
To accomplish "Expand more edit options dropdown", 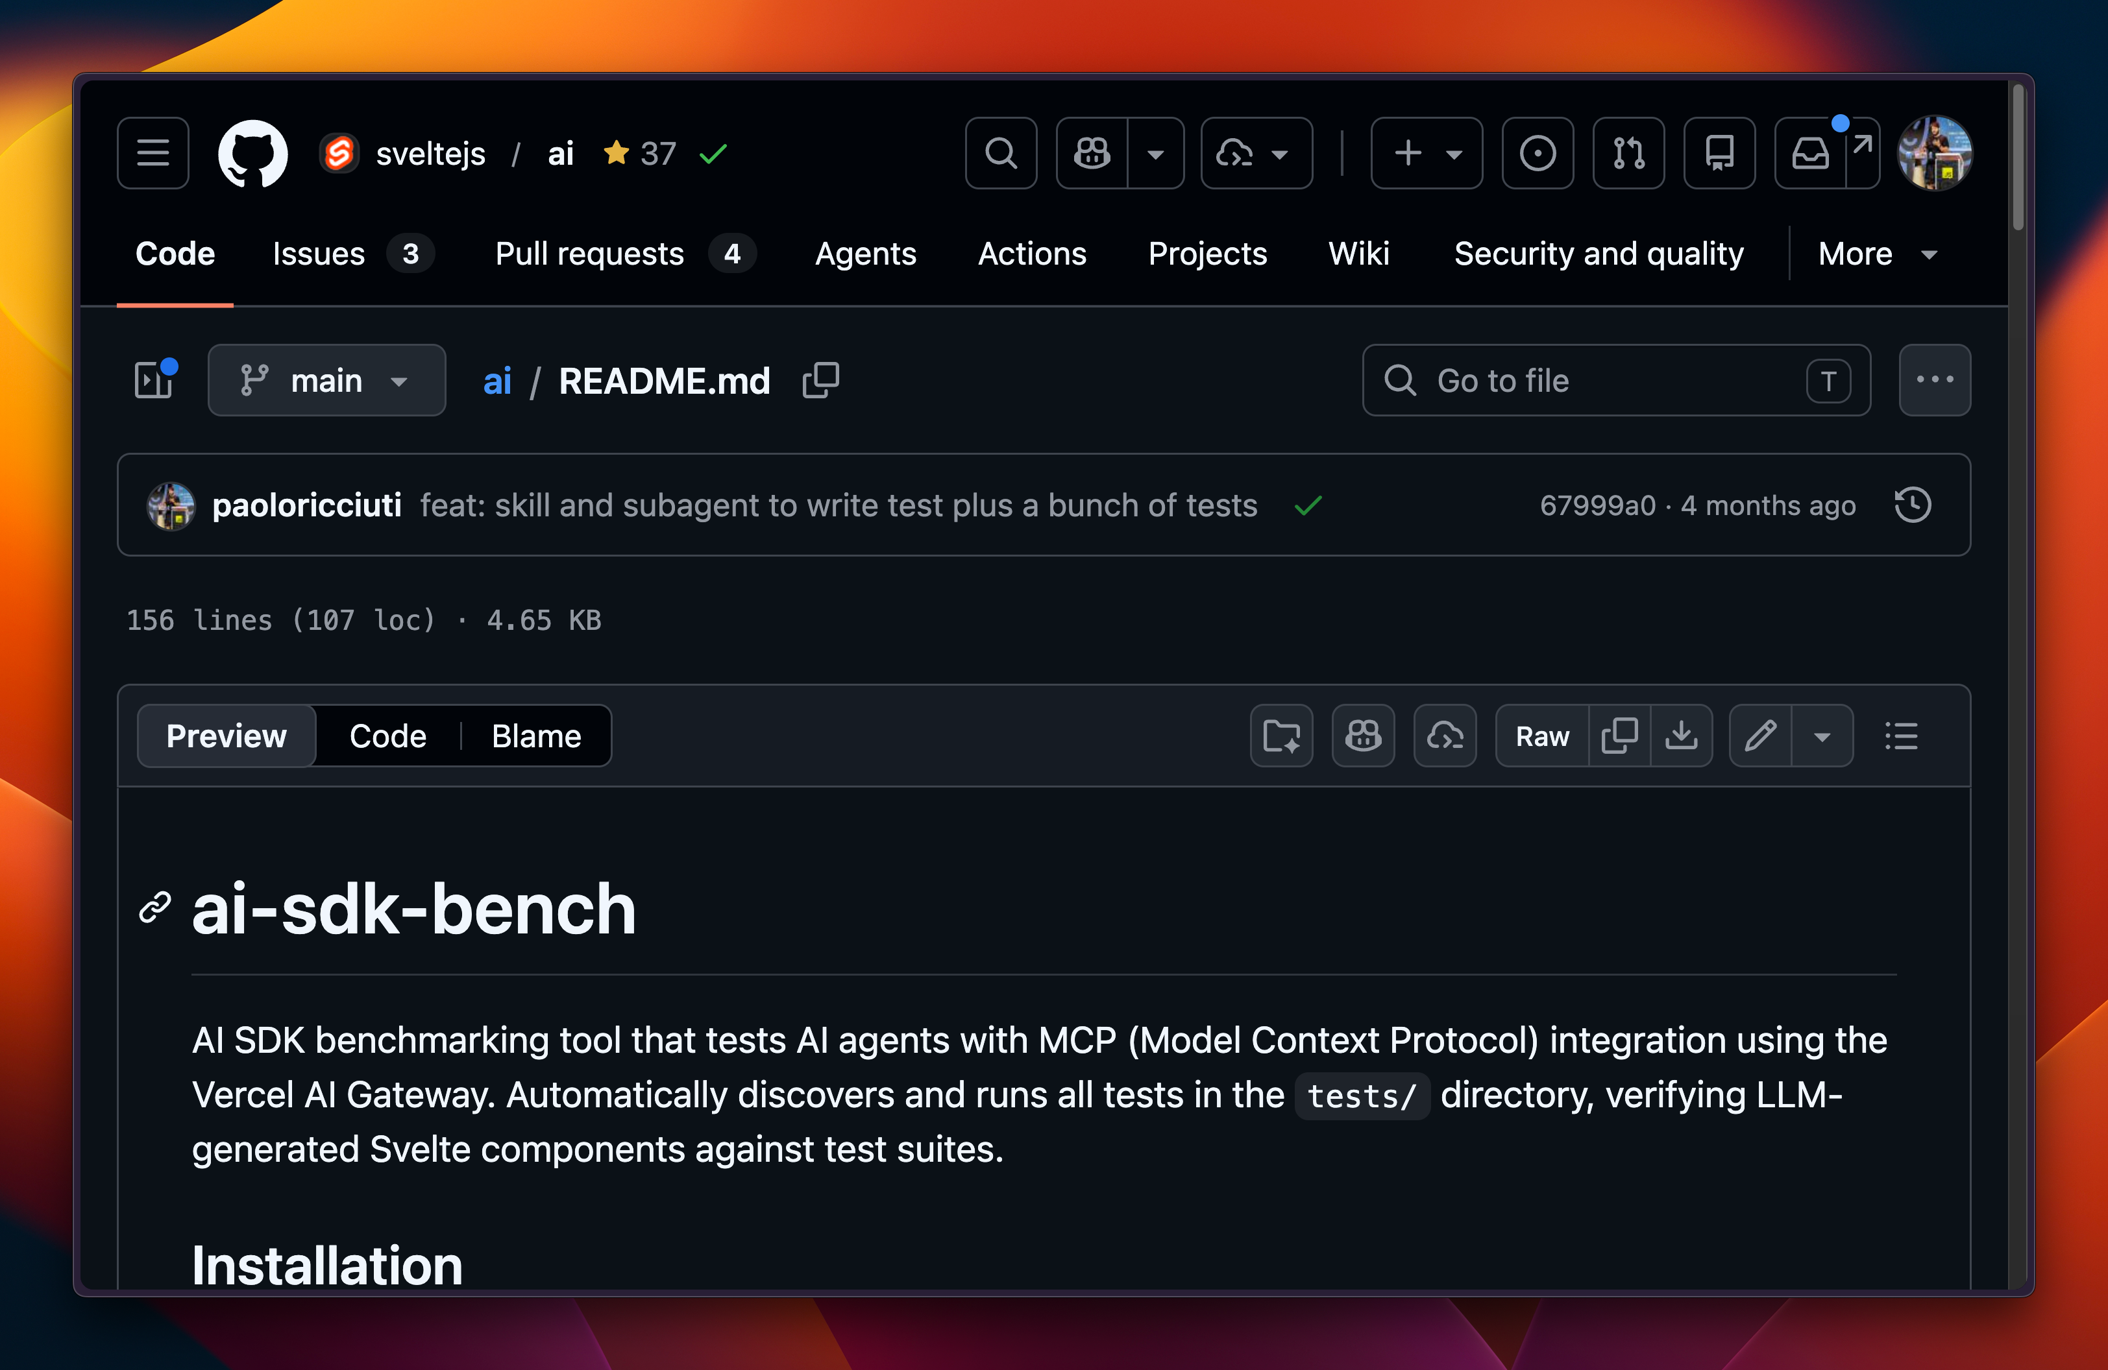I will (1822, 736).
